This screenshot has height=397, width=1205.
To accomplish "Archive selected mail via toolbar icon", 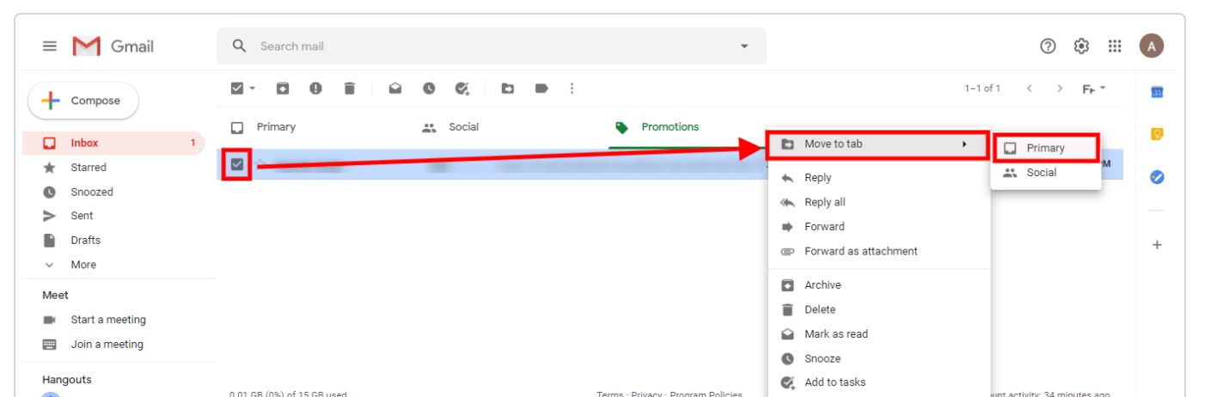I will click(x=282, y=88).
